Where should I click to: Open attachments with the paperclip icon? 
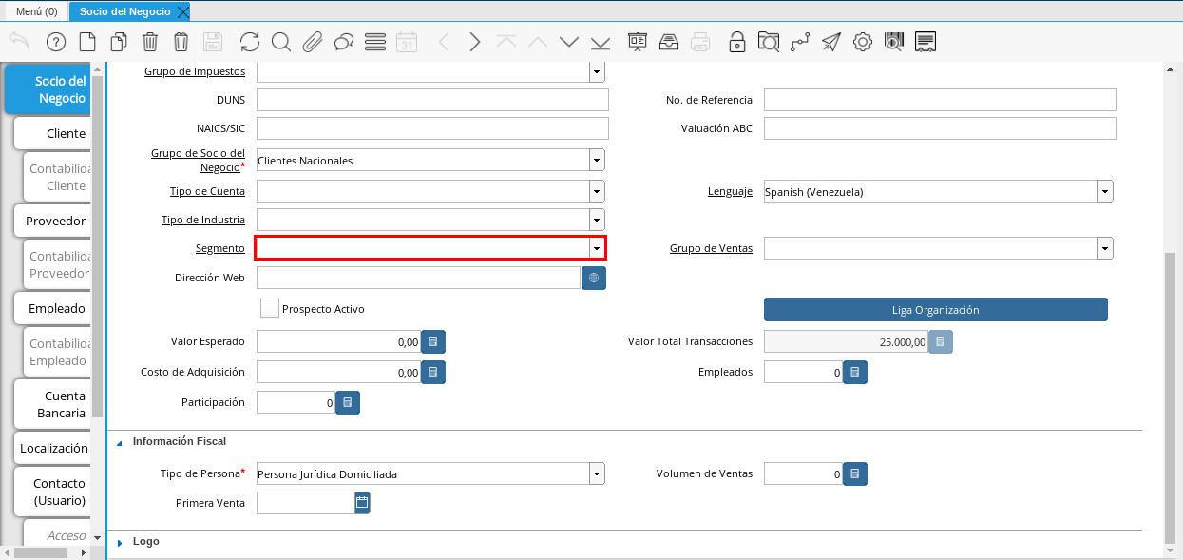point(313,42)
